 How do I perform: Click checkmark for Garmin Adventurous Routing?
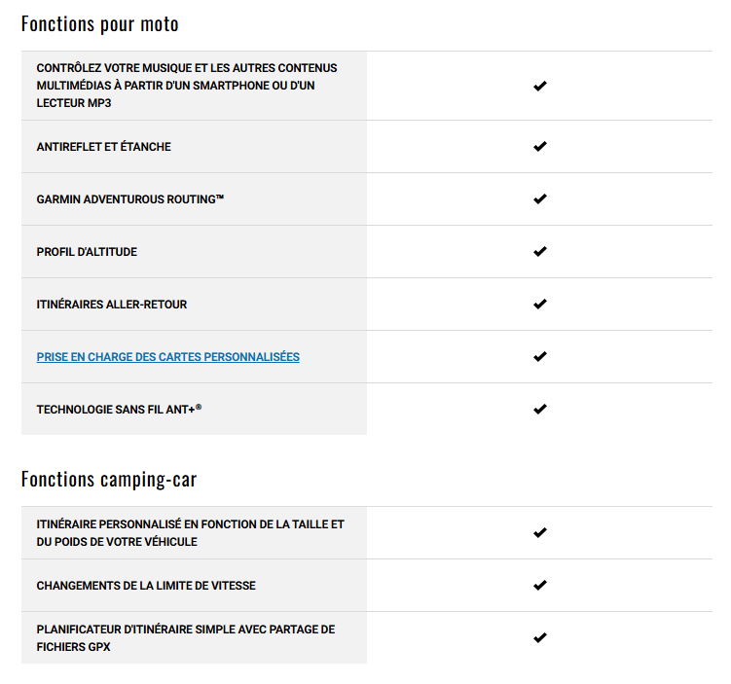pyautogui.click(x=540, y=198)
